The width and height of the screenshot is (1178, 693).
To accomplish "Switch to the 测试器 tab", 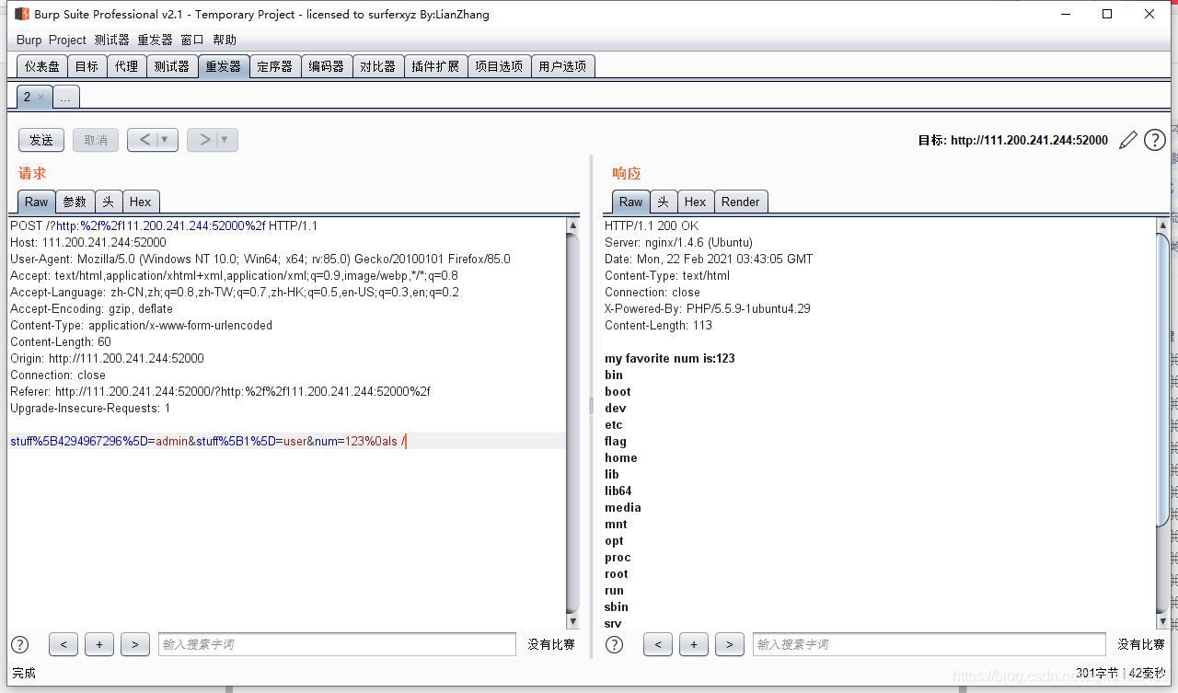I will click(171, 66).
